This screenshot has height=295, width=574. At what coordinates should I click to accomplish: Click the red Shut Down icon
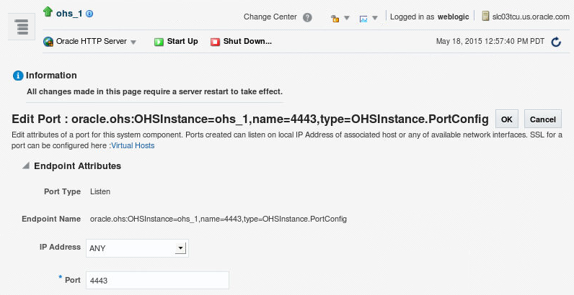[215, 42]
